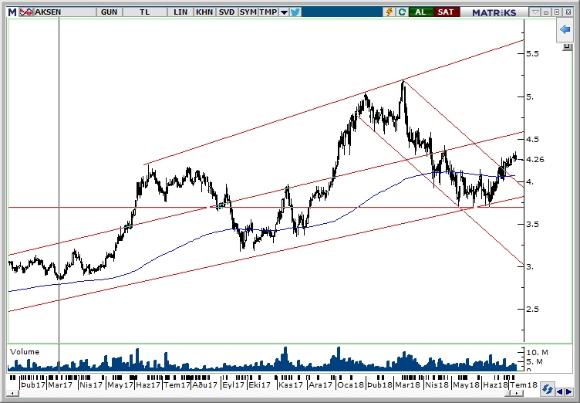Click the KHN toolbar button
The image size is (580, 403).
pyautogui.click(x=204, y=12)
